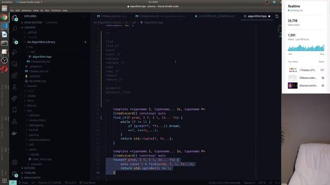Close the unsaved algorithm.hpp tab dot
330x185 pixels.
point(269,16)
